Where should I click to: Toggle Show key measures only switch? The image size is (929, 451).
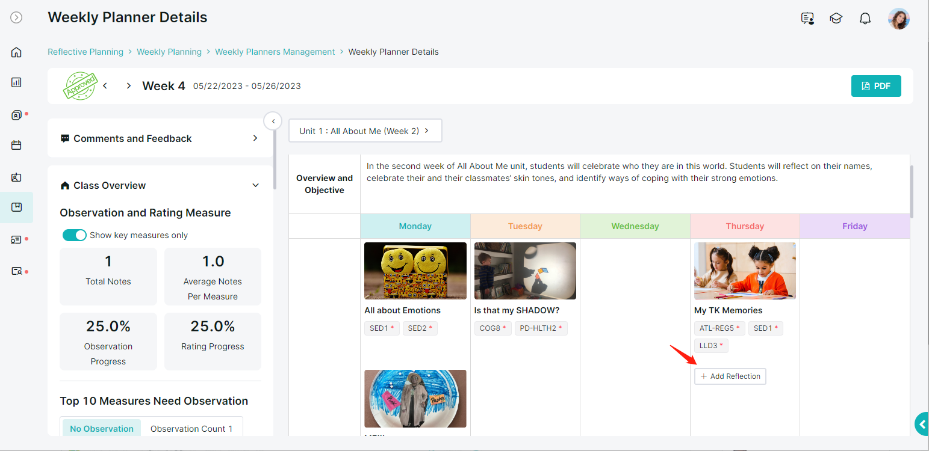[x=75, y=235]
